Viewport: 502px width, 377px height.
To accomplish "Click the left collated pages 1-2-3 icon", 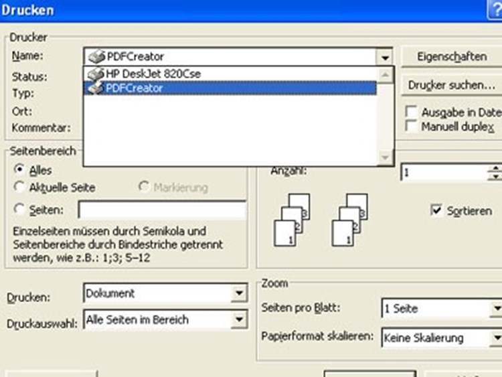I will (x=292, y=220).
